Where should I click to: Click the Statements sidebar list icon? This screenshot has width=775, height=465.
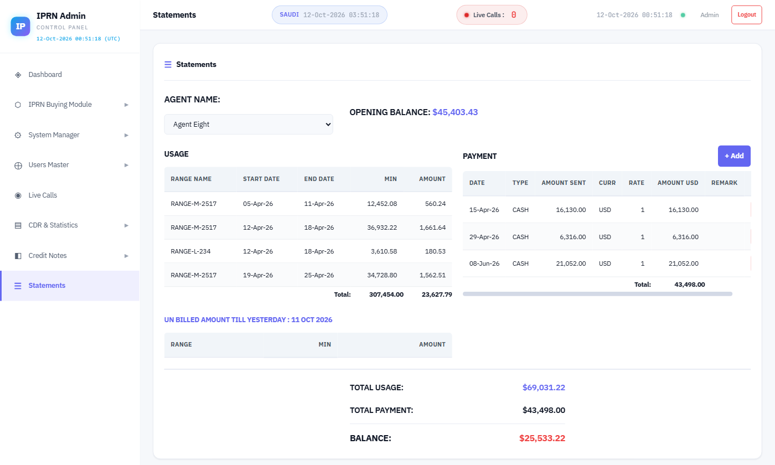pos(18,286)
